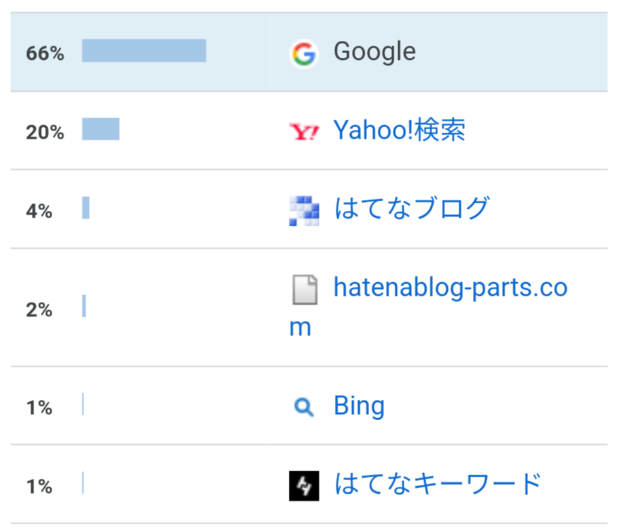Screen dimensions: 632x529
Task: Click the Google logo icon
Action: (304, 54)
